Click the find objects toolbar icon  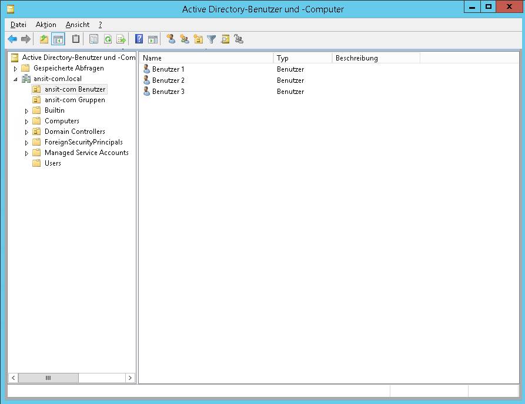[225, 39]
